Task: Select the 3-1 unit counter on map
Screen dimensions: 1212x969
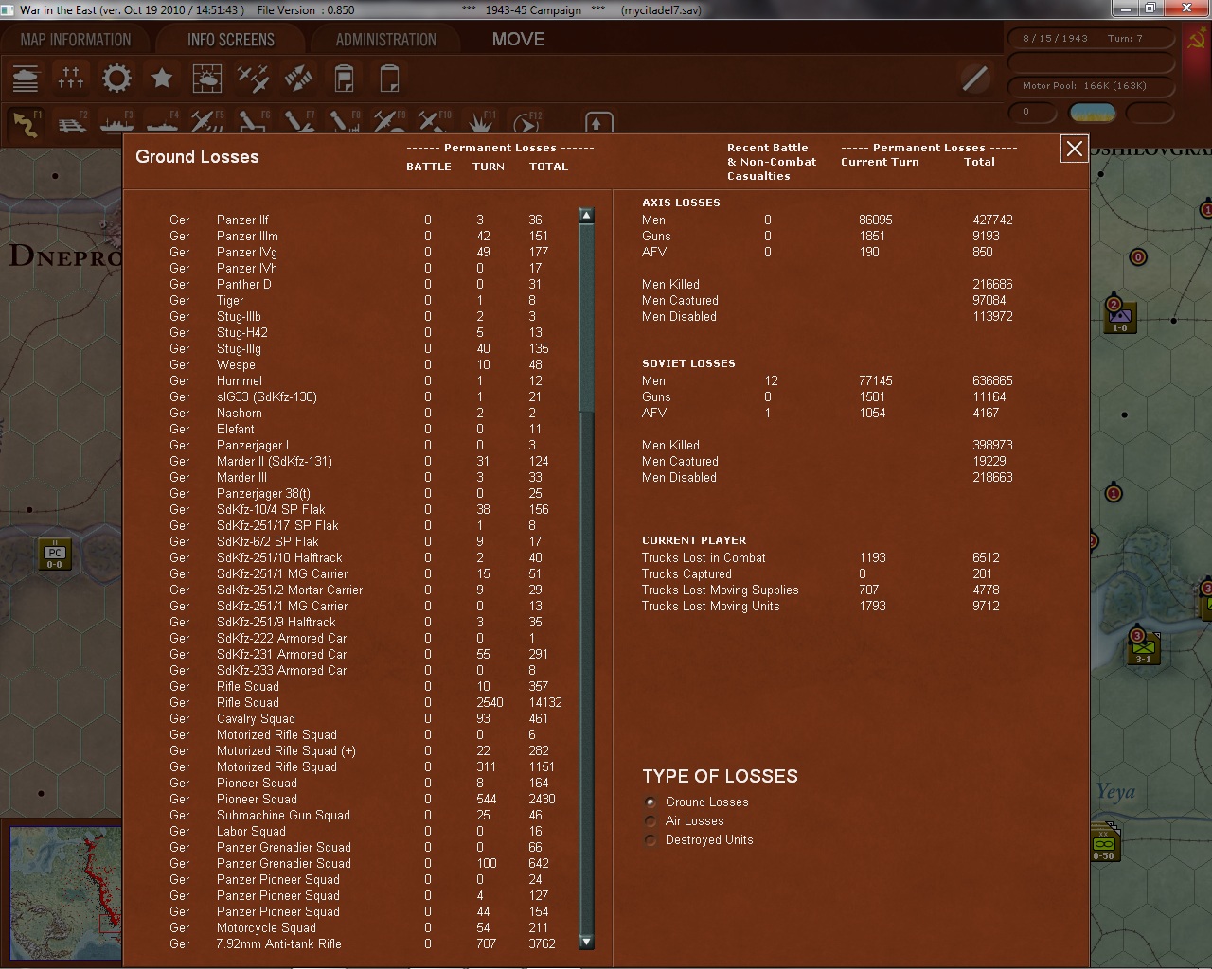Action: click(x=1144, y=648)
